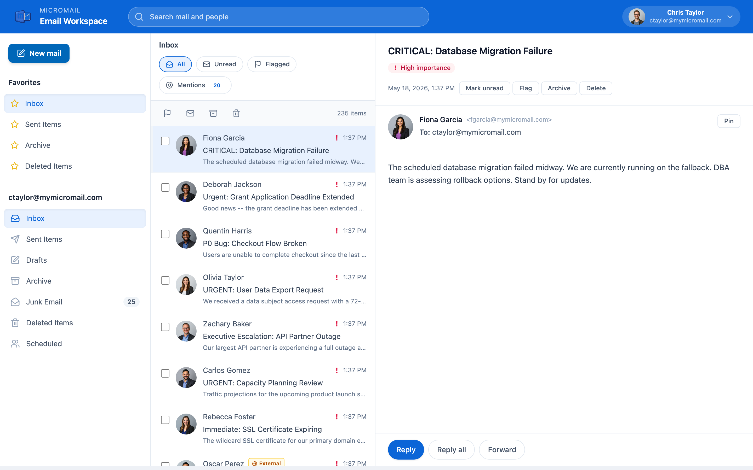This screenshot has width=753, height=470.
Task: Click Chris Taylor's profile picture
Action: pyautogui.click(x=637, y=16)
